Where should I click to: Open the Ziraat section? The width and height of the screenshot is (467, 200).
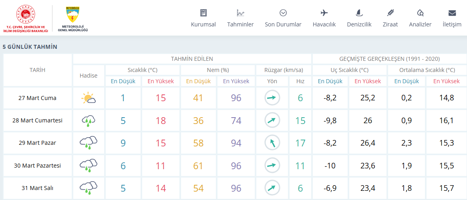click(390, 18)
